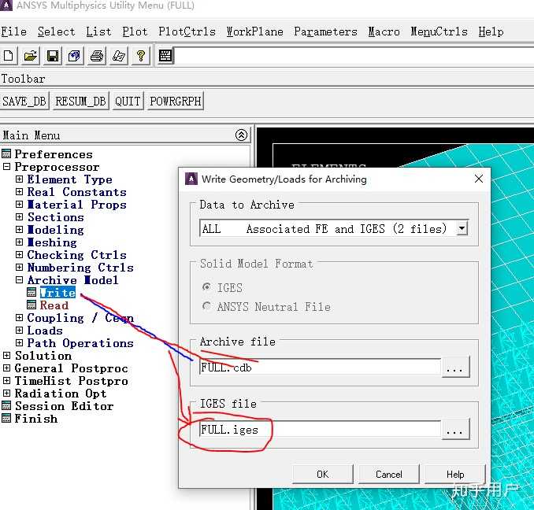Screen dimensions: 534x510
Task: Click the question mark Help icon
Action: (x=141, y=55)
